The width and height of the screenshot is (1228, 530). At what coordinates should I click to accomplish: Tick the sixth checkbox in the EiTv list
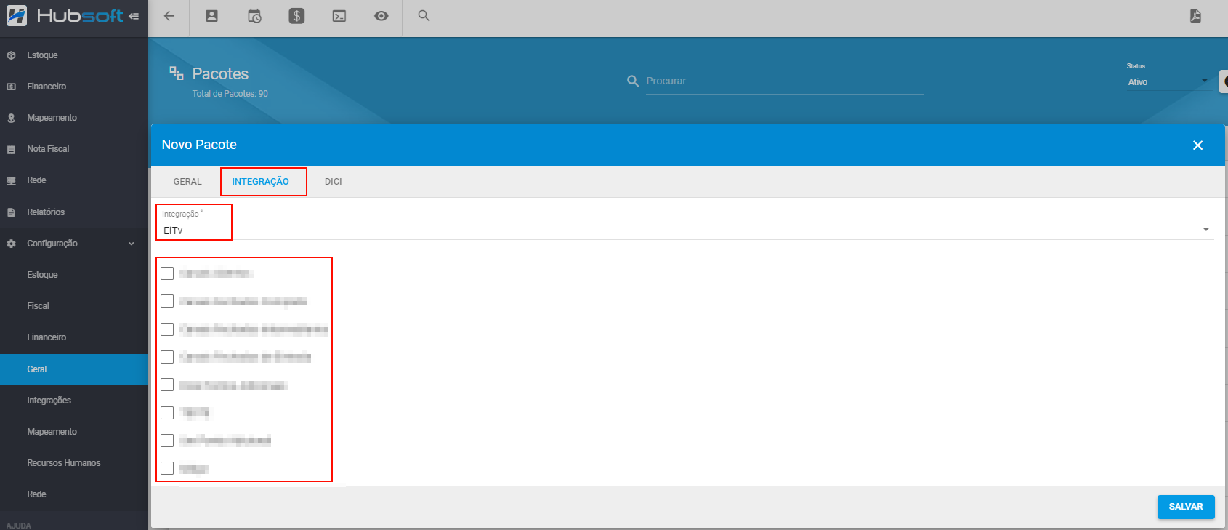click(167, 413)
